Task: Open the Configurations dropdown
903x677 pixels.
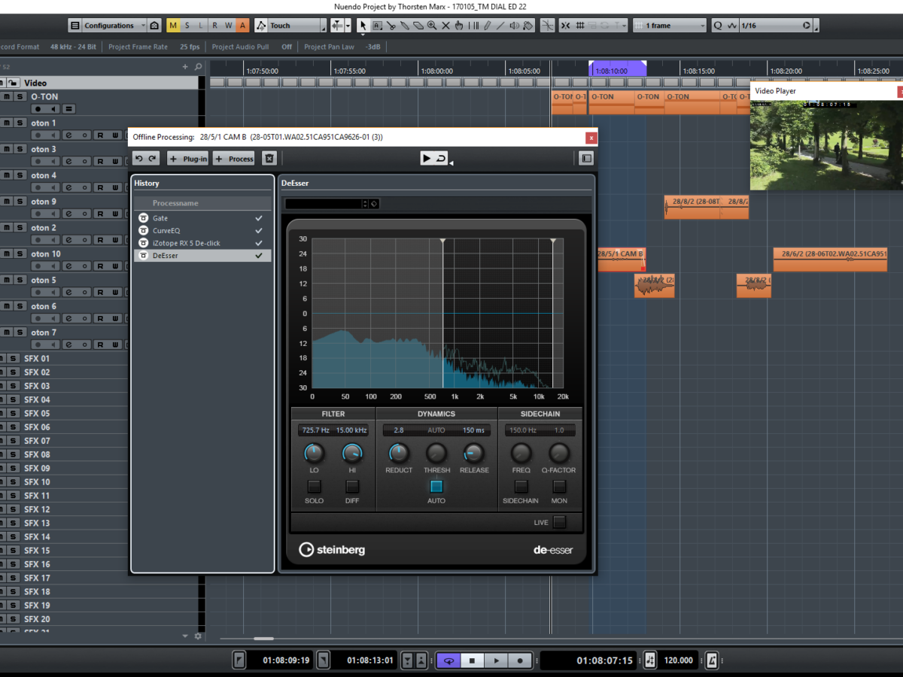Action: click(x=108, y=26)
